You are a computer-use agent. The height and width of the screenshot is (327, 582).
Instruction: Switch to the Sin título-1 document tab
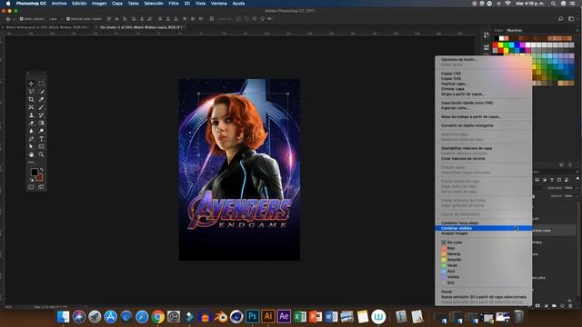click(x=141, y=27)
